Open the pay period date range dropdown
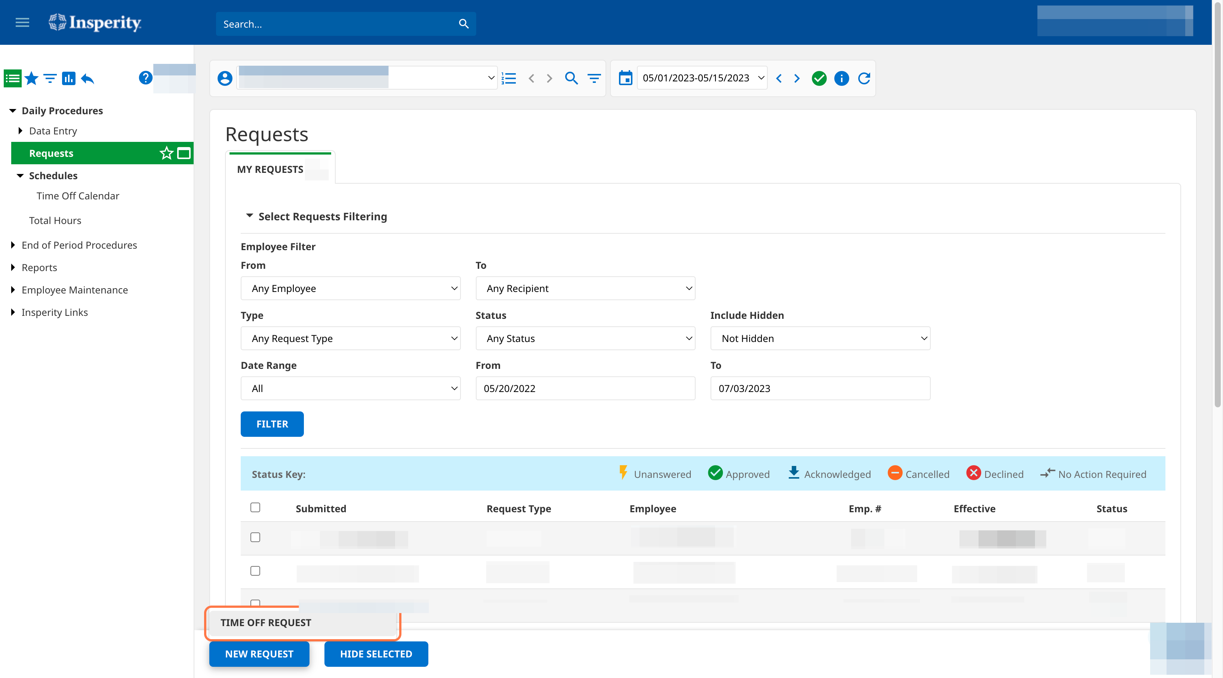1223x678 pixels. click(x=702, y=78)
